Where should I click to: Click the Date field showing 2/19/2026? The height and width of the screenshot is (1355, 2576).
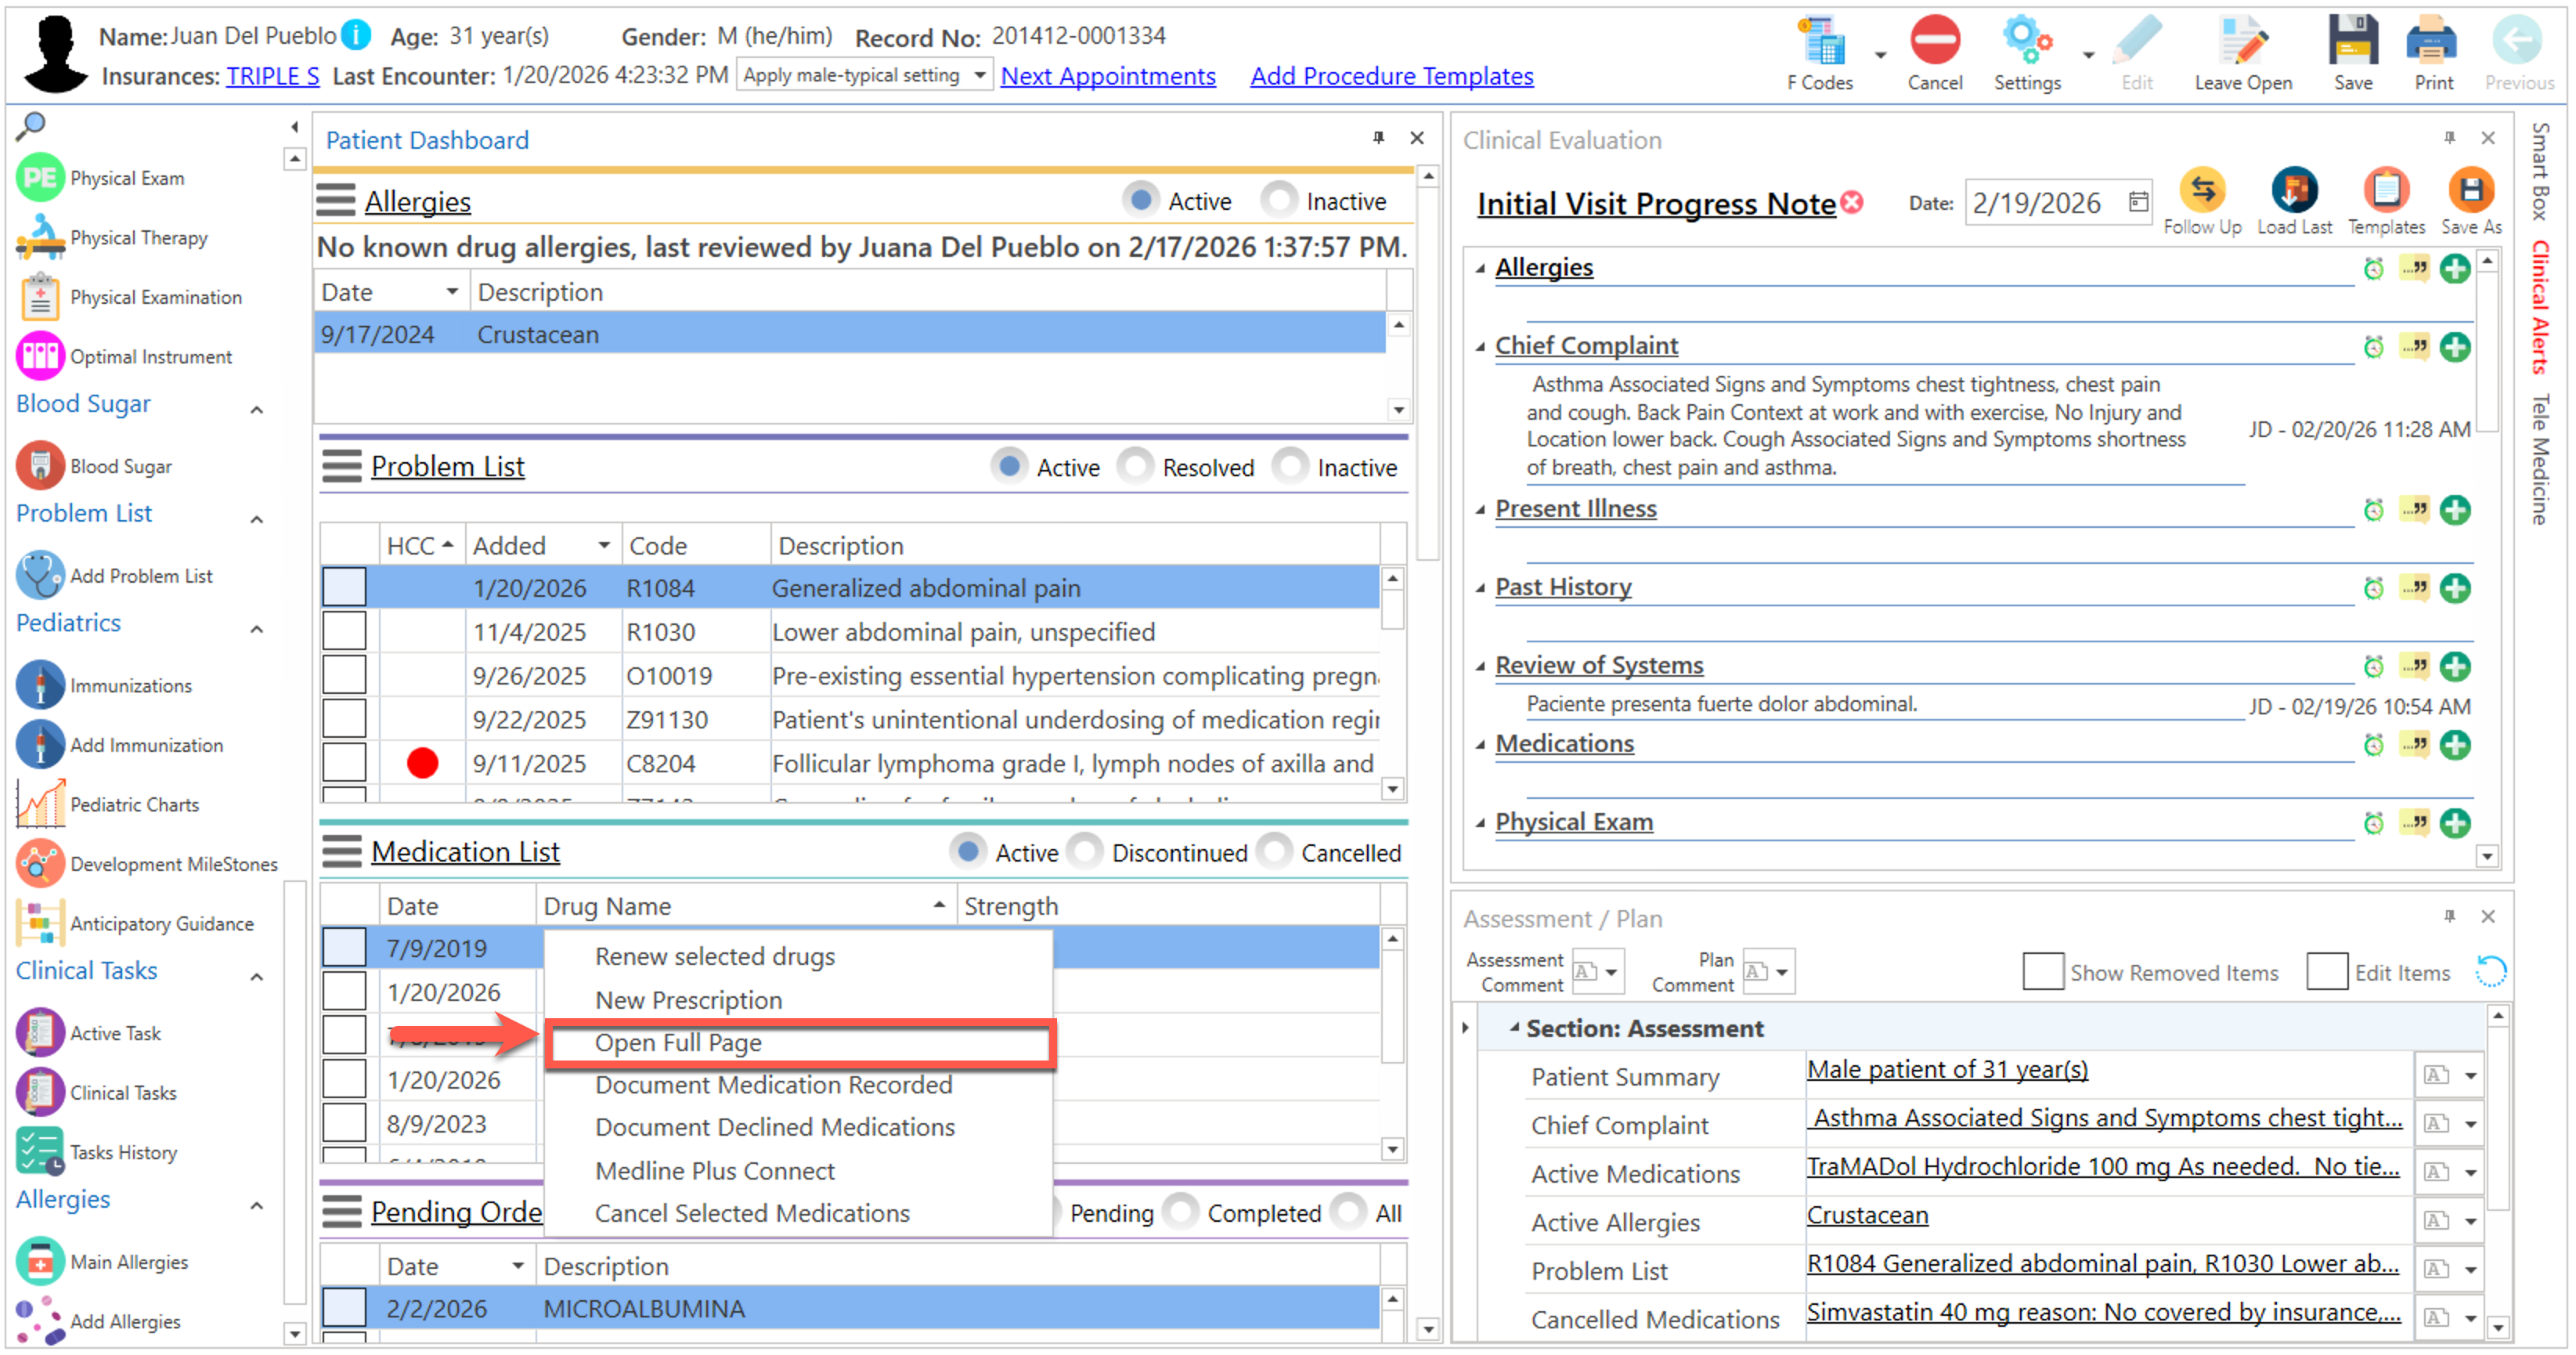click(x=2038, y=204)
